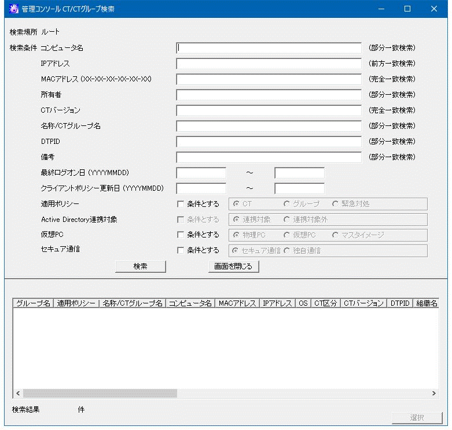Sort results by コンピュータ名 column
This screenshot has height=430, width=452.
190,303
